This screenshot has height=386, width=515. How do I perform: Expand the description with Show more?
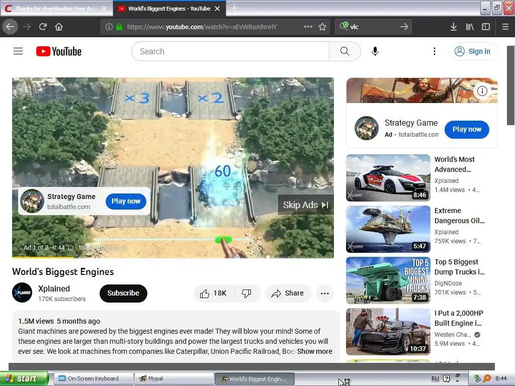pyautogui.click(x=314, y=351)
